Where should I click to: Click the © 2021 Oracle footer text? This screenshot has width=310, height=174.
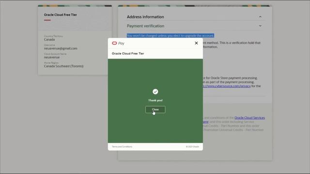[192, 146]
